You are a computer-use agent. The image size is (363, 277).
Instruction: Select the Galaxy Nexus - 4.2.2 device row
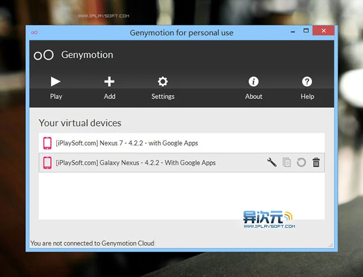pos(136,163)
